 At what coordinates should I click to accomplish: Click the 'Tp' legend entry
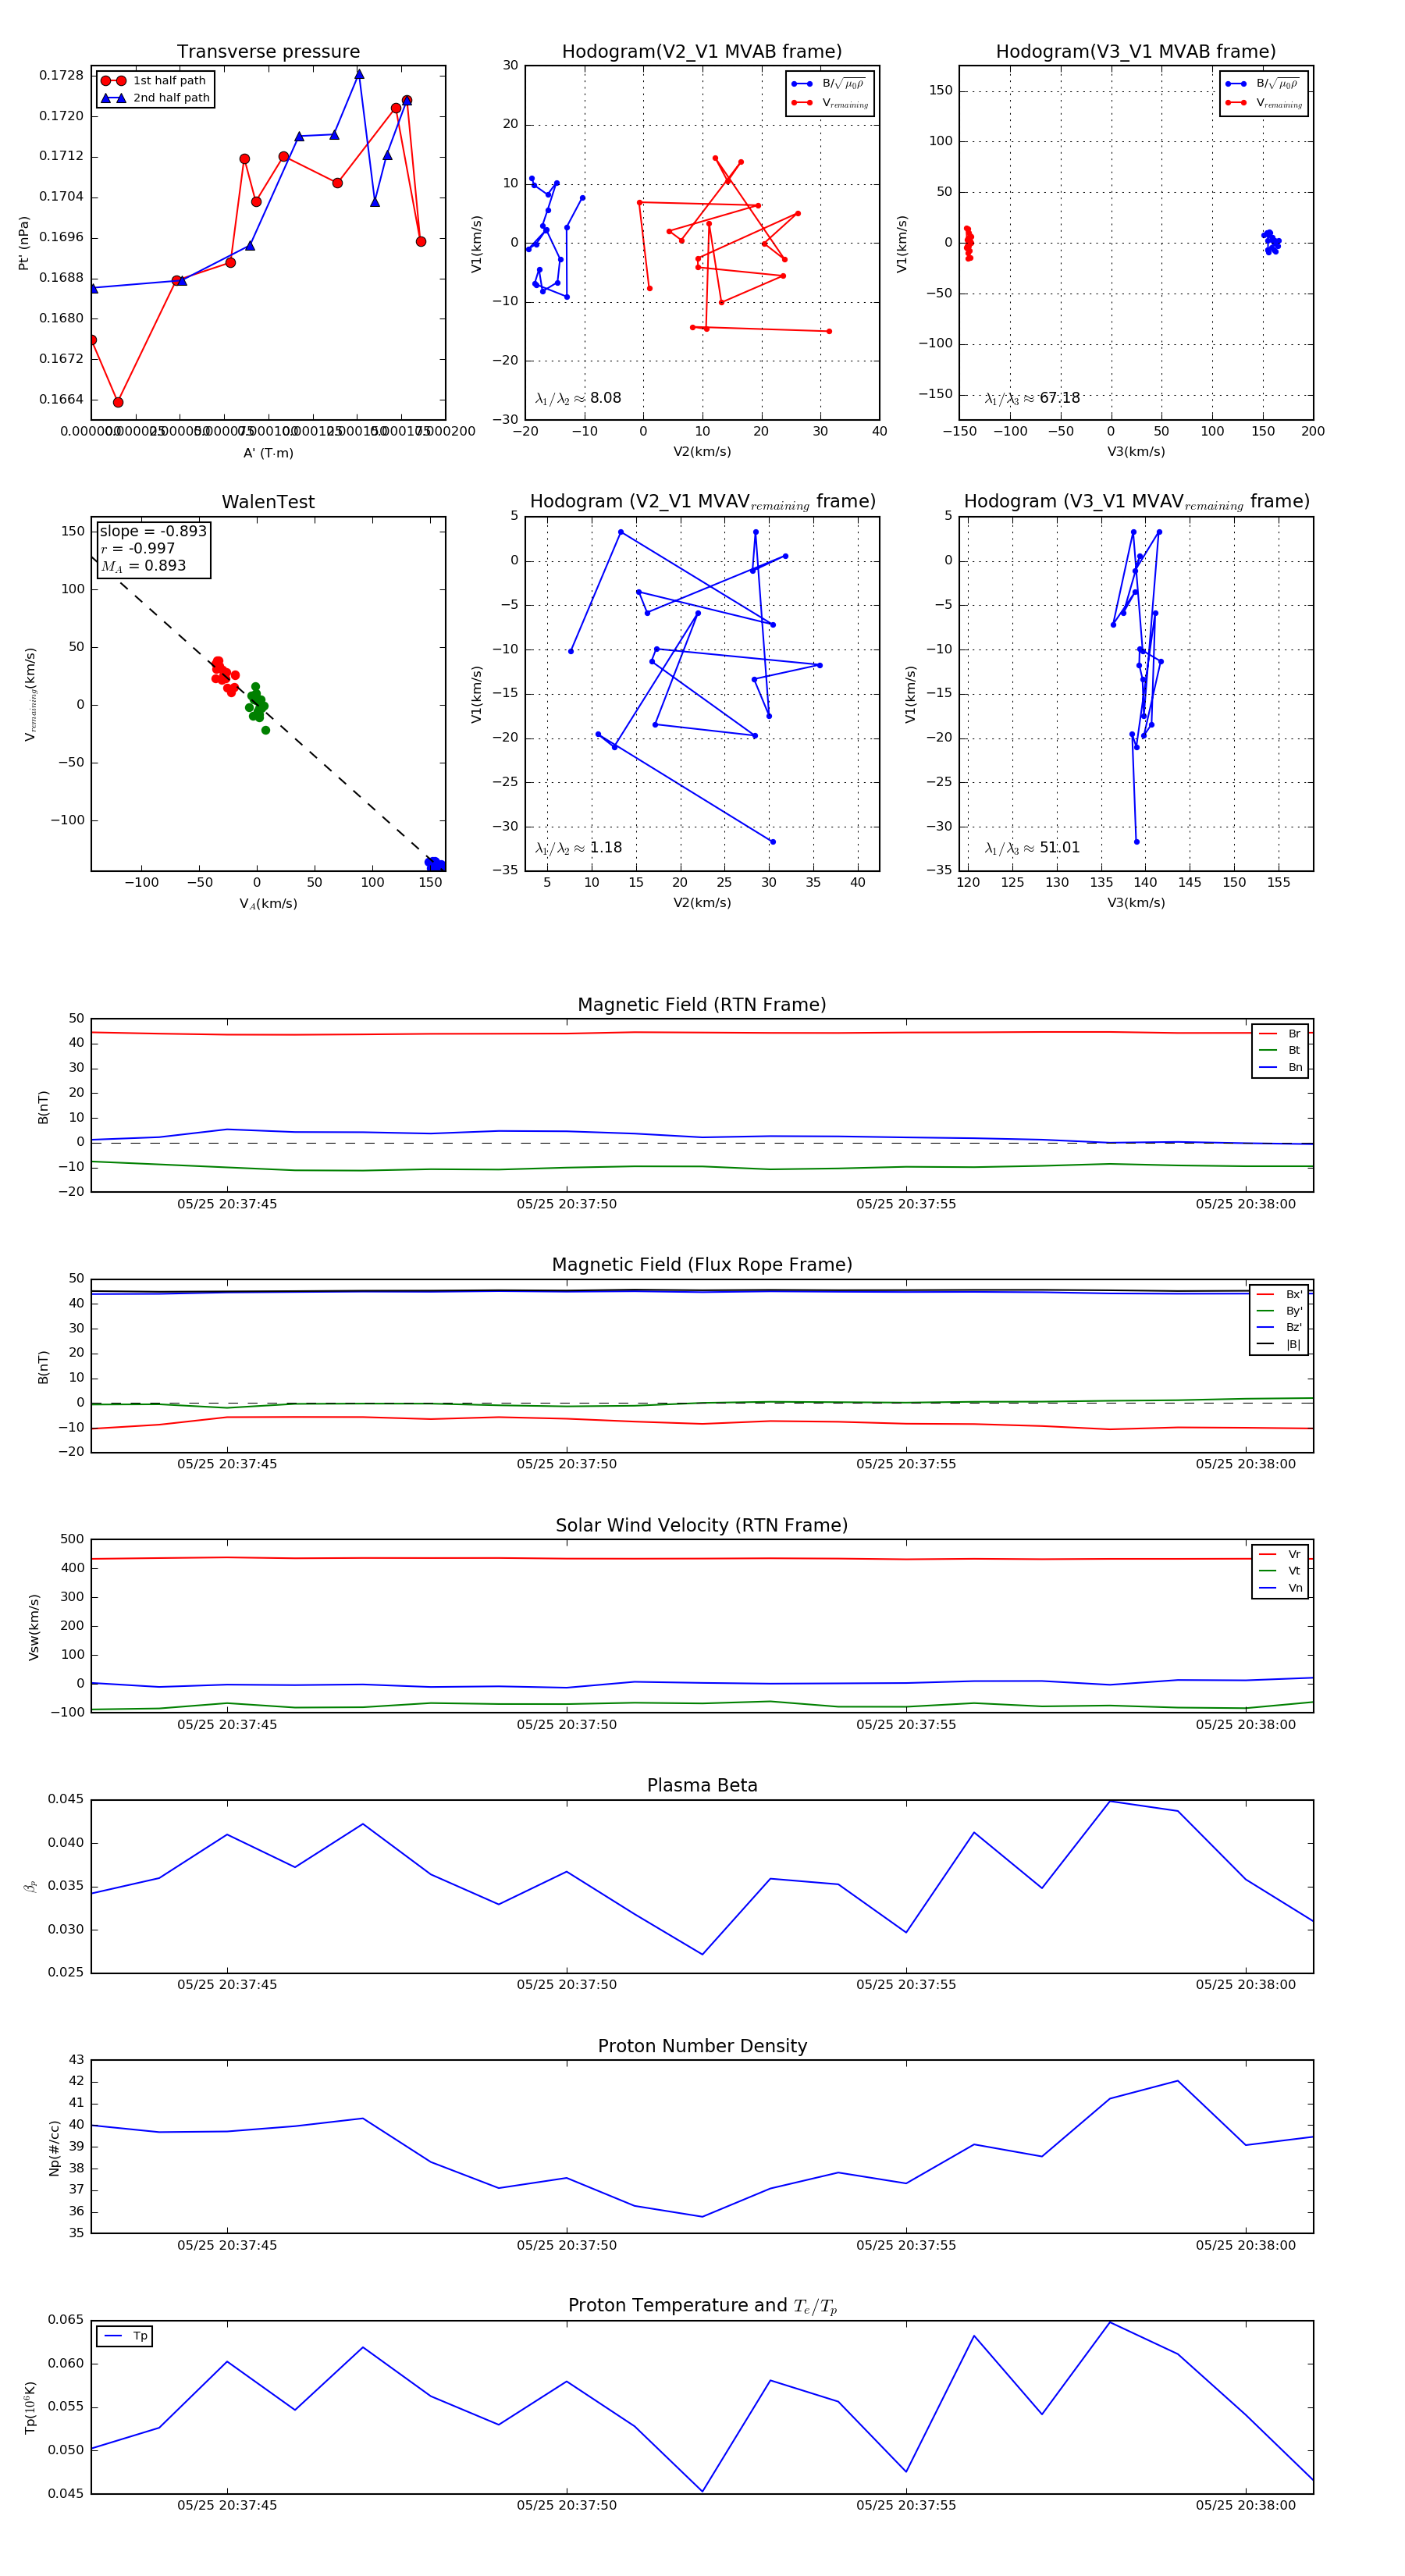click(x=126, y=2337)
